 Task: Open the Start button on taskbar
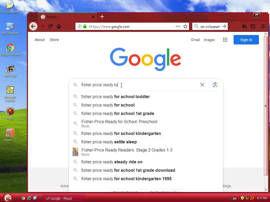8,198
